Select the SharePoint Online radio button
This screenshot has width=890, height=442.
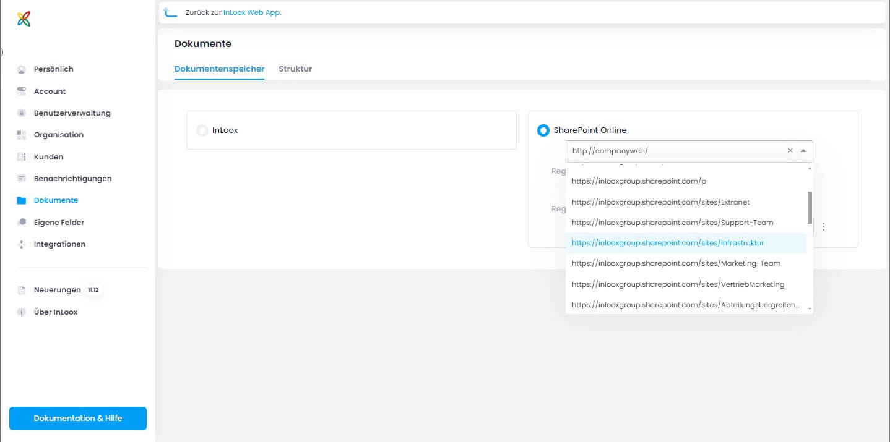click(543, 130)
